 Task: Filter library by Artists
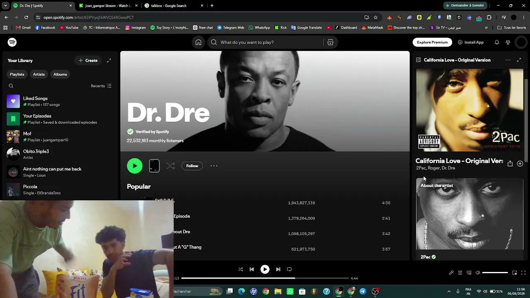39,74
